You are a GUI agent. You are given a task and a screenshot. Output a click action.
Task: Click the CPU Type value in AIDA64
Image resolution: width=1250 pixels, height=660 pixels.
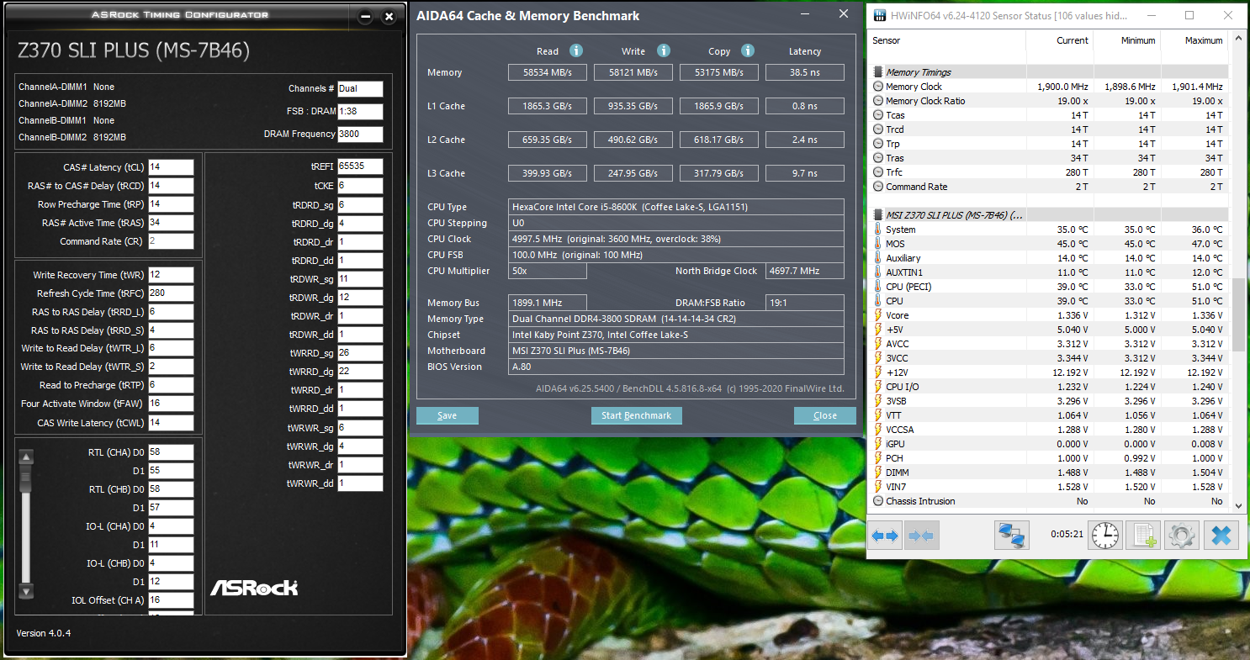(x=676, y=207)
